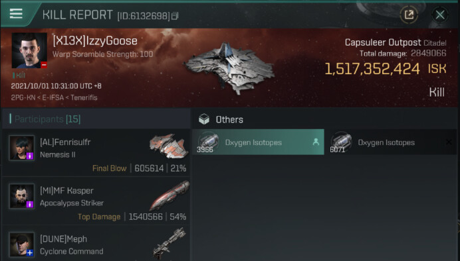The height and width of the screenshot is (261, 460).
Task: Open Fenrisulfr's portrait
Action: [x=22, y=148]
